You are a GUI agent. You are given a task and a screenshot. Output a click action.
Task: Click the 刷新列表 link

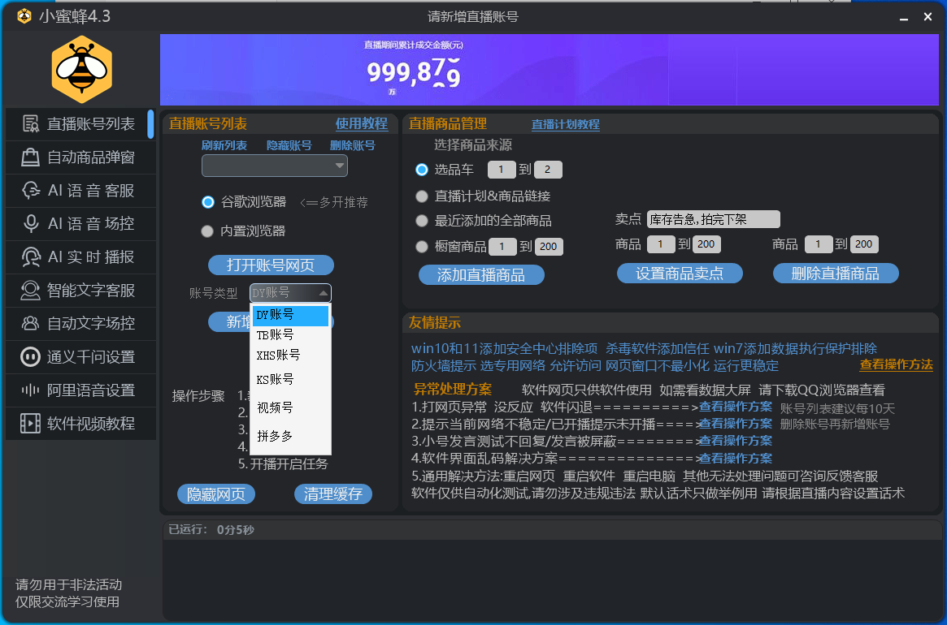[x=224, y=145]
